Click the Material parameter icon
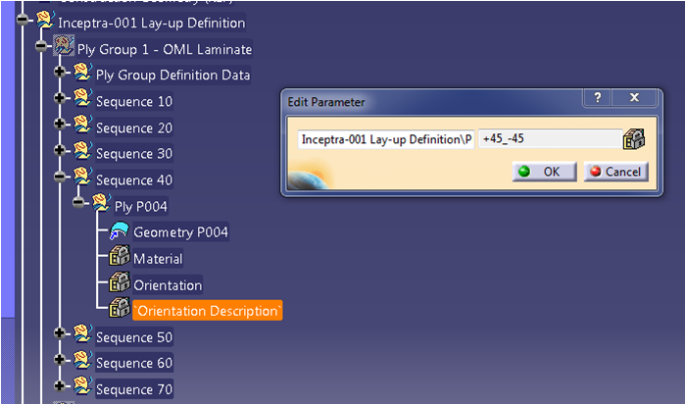The image size is (686, 405). [x=119, y=258]
